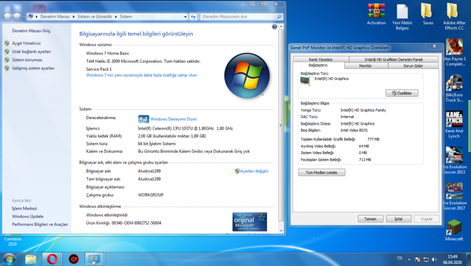Click in Denetim Masasında Ara search field
The height and width of the screenshot is (266, 471).
(238, 17)
